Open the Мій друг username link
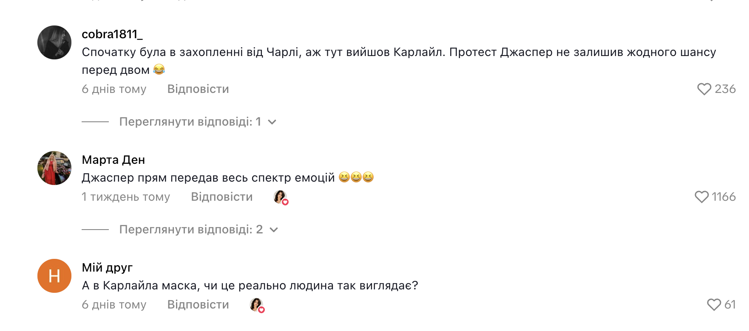Screen dimensions: 749x331 (x=107, y=267)
